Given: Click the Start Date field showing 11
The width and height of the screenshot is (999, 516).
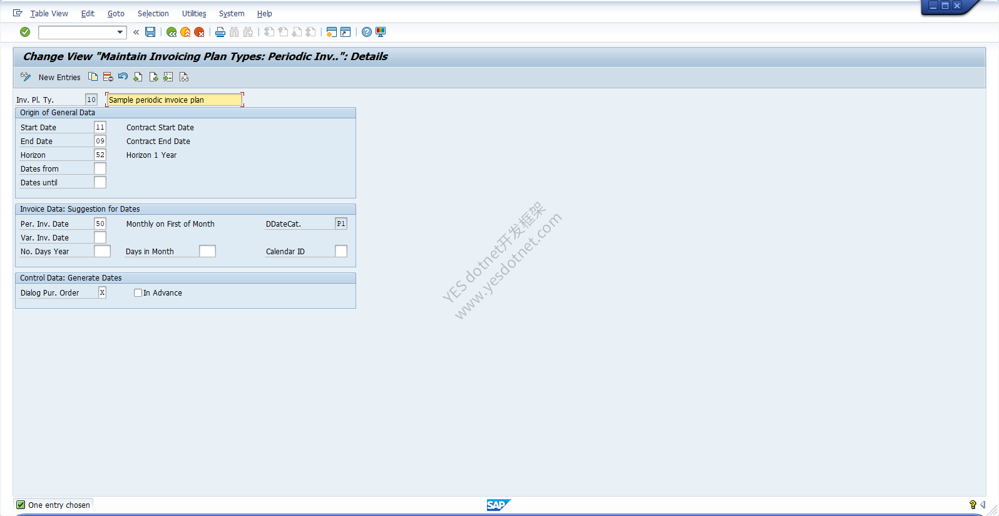Looking at the screenshot, I should point(100,127).
